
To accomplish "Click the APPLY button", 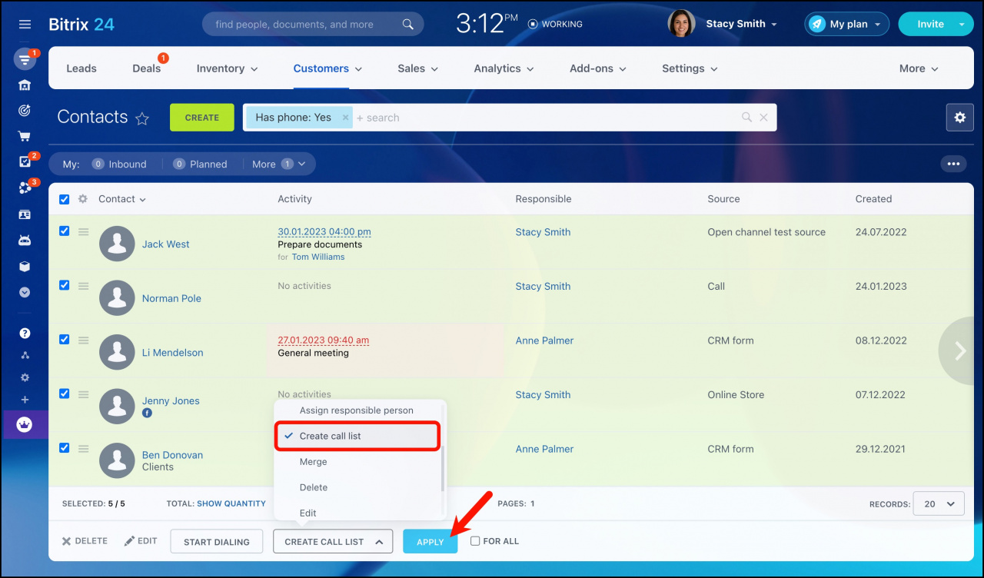I will 430,542.
